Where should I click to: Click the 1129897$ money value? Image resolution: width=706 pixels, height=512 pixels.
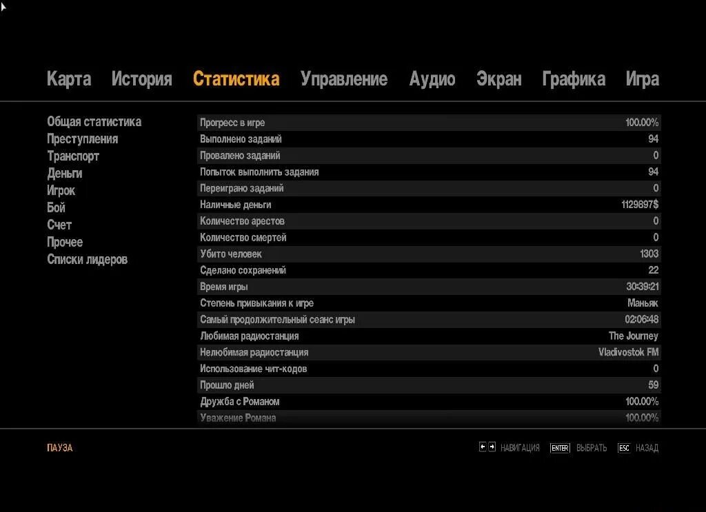[640, 205]
